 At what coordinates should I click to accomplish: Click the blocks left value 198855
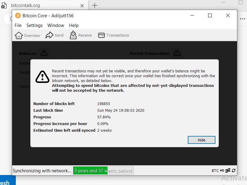tap(104, 104)
